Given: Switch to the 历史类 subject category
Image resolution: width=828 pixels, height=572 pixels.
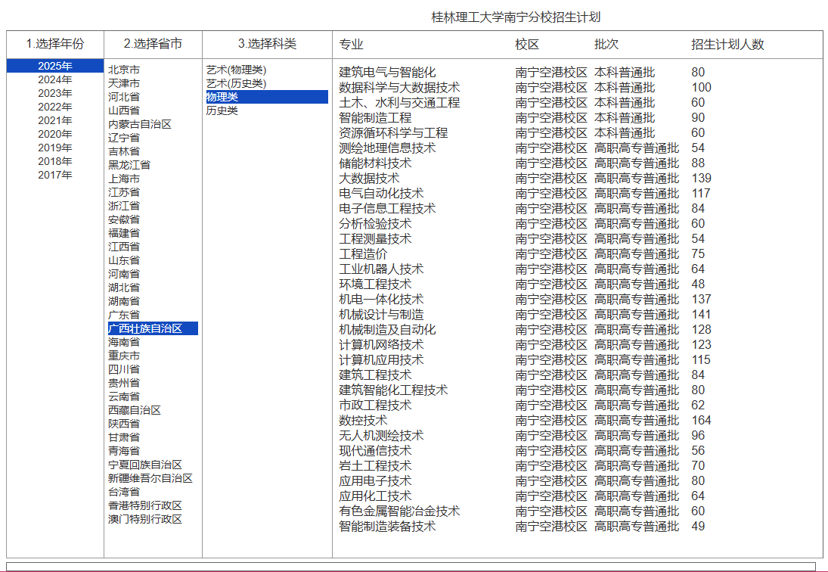Looking at the screenshot, I should pos(222,111).
